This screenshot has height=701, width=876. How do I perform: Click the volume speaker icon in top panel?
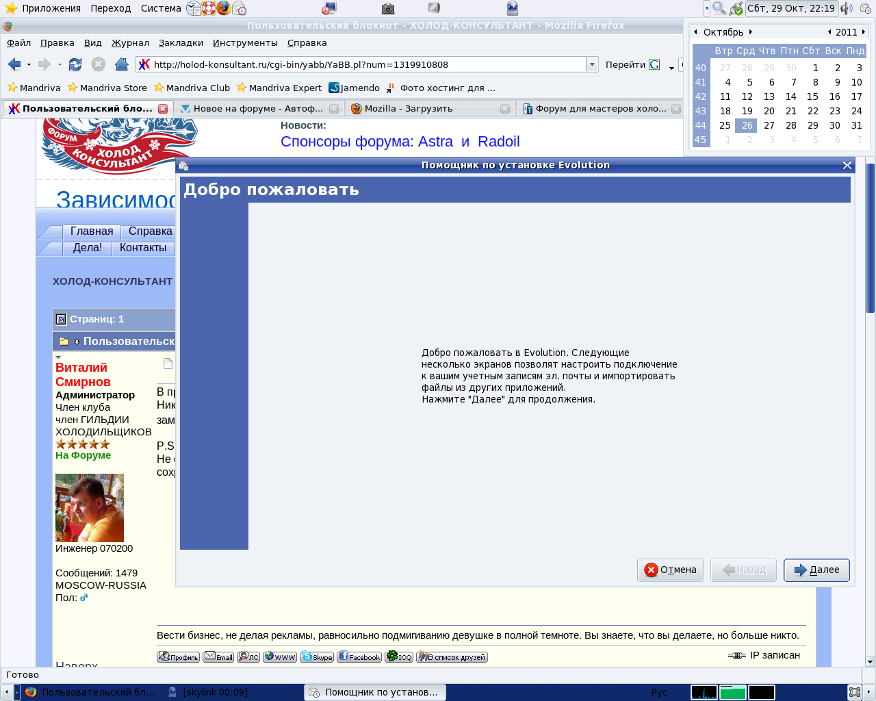coord(847,8)
